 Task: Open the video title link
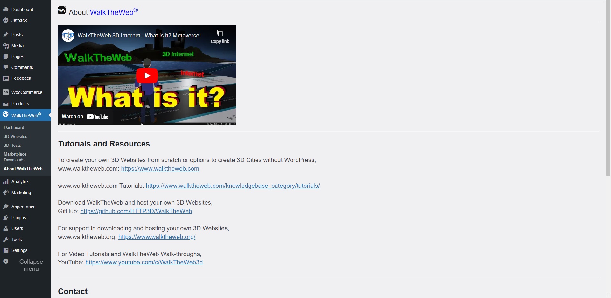coord(139,36)
